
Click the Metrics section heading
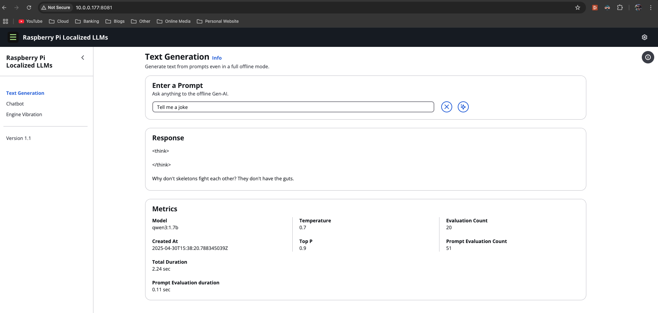[165, 209]
